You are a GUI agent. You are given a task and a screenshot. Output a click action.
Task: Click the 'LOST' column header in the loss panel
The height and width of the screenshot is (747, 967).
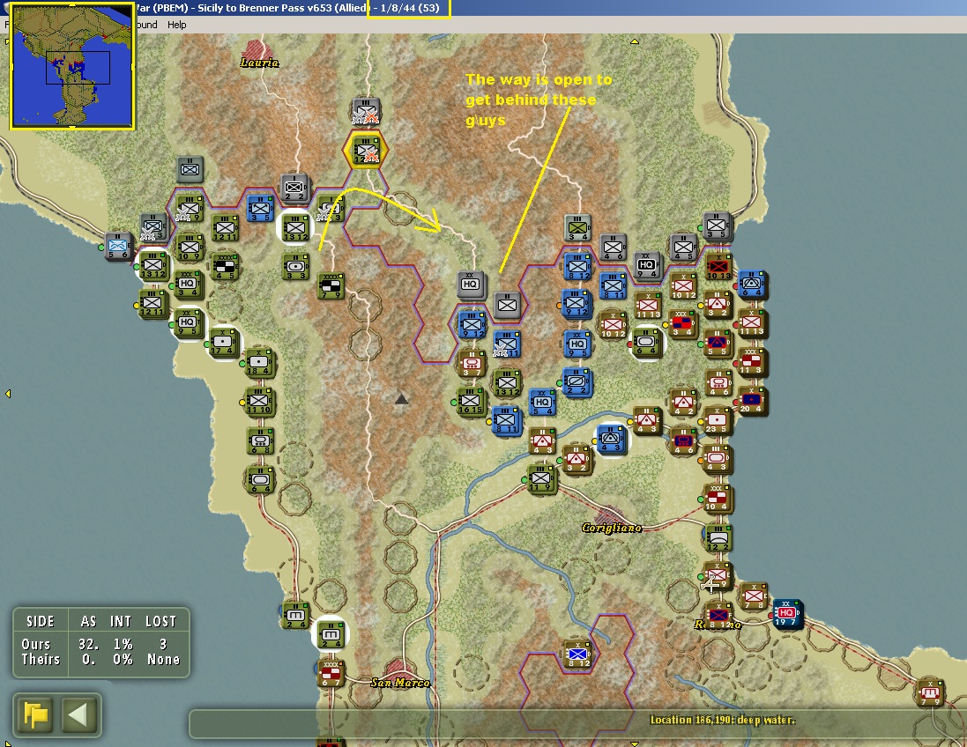(161, 621)
